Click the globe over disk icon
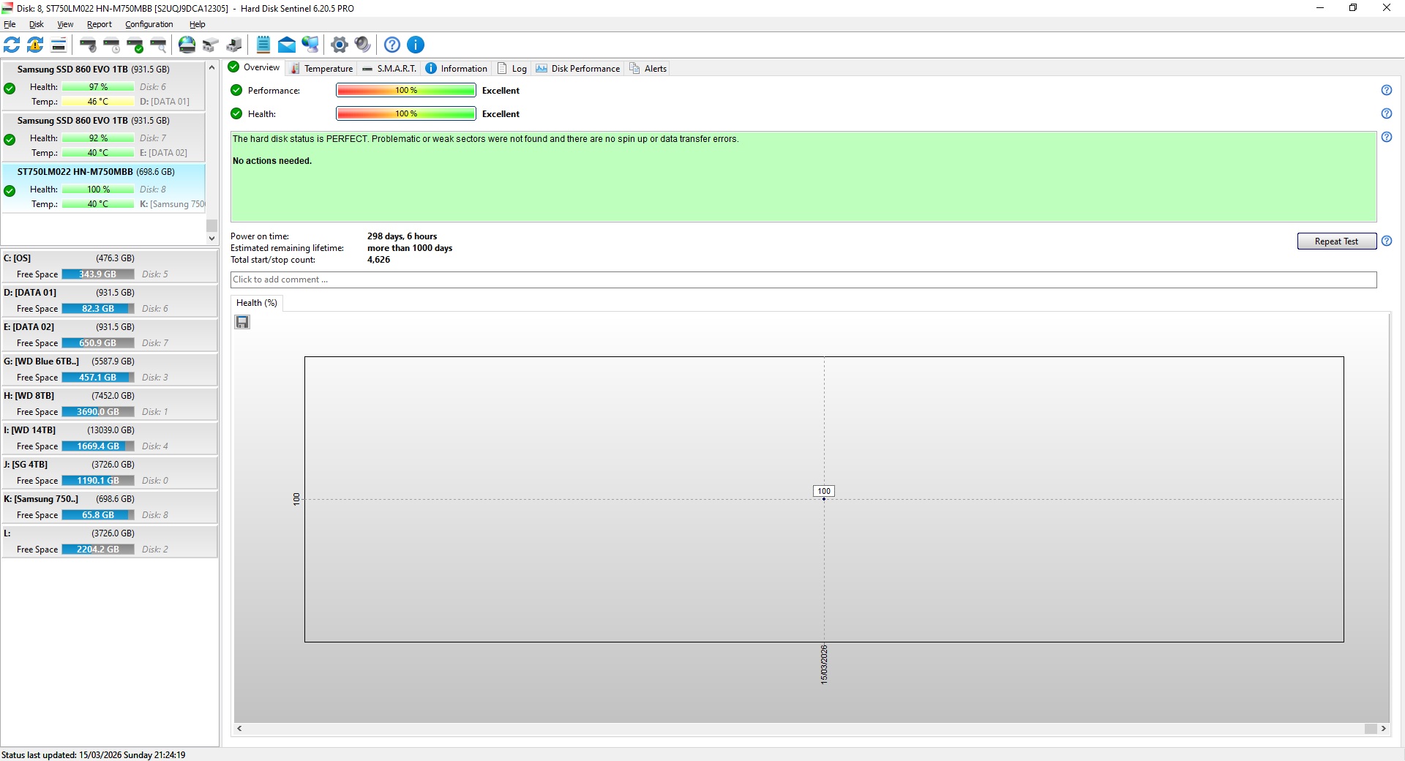Image resolution: width=1405 pixels, height=761 pixels. pos(187,45)
